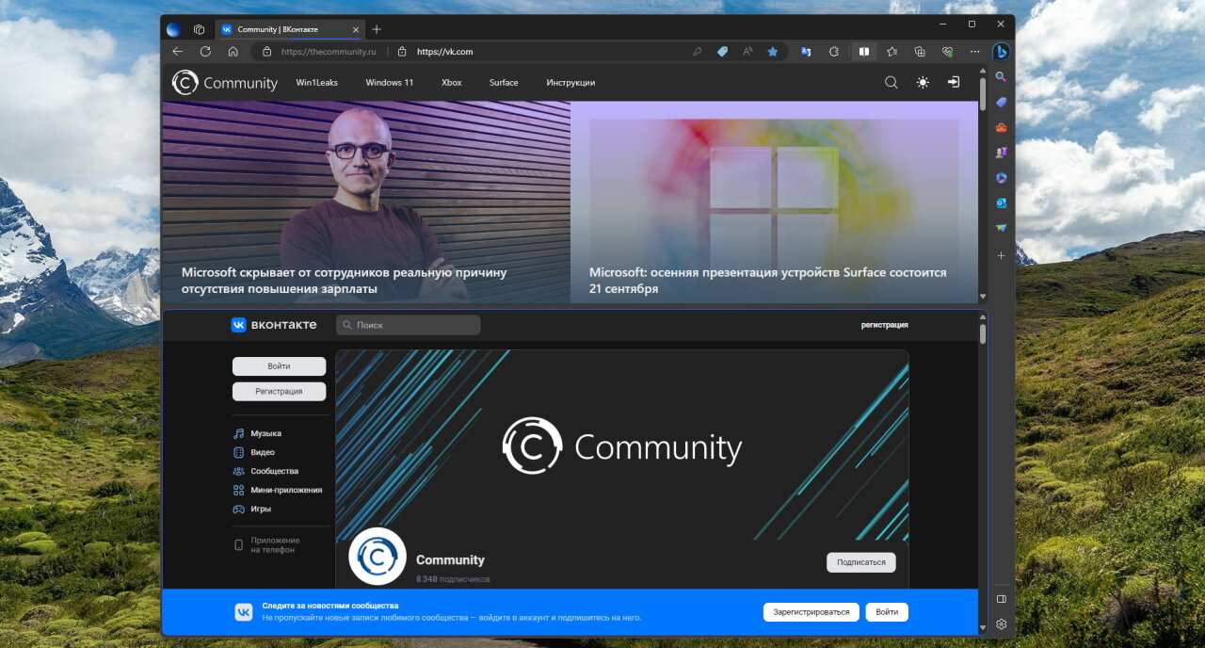
Task: Open the Инструкции menu item
Action: (570, 83)
